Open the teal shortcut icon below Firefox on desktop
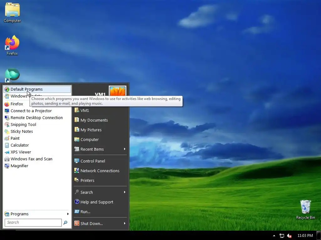The width and height of the screenshot is (321, 240). [x=12, y=75]
